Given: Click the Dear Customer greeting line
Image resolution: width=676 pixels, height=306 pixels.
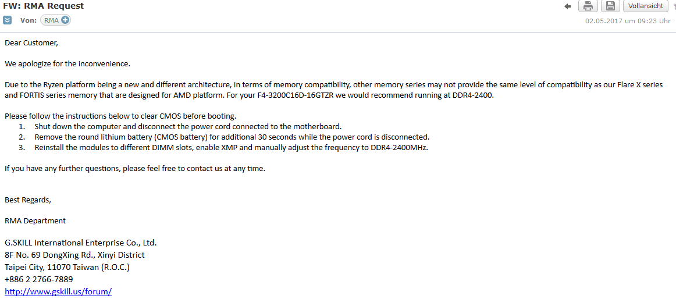Looking at the screenshot, I should (x=31, y=43).
